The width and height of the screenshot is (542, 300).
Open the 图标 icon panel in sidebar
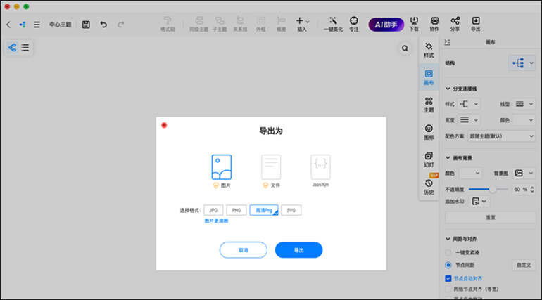pyautogui.click(x=429, y=131)
